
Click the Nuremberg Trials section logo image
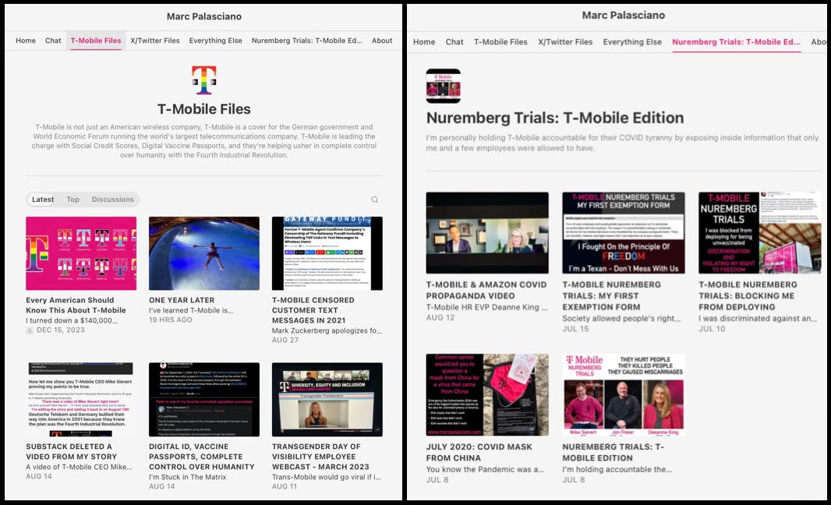coord(443,86)
